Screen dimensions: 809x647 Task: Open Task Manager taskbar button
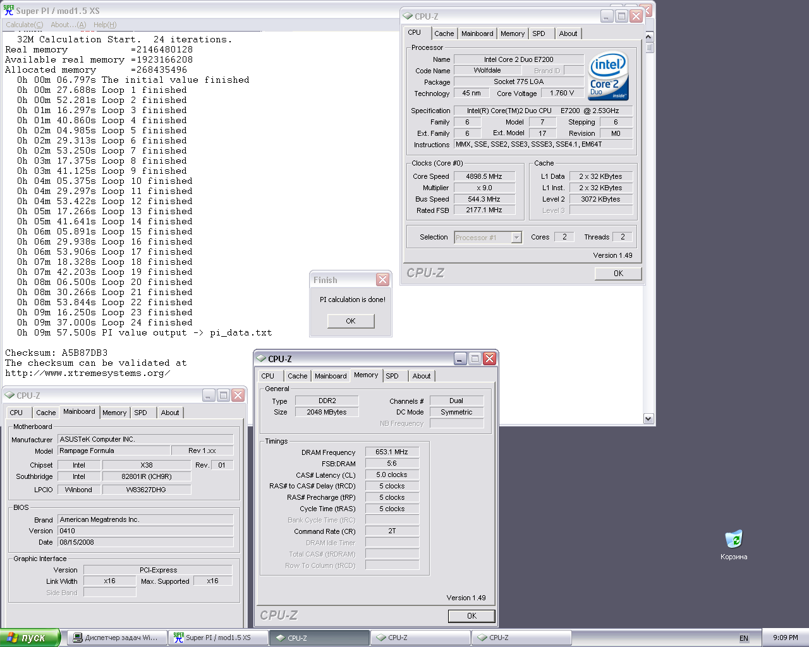(x=116, y=638)
